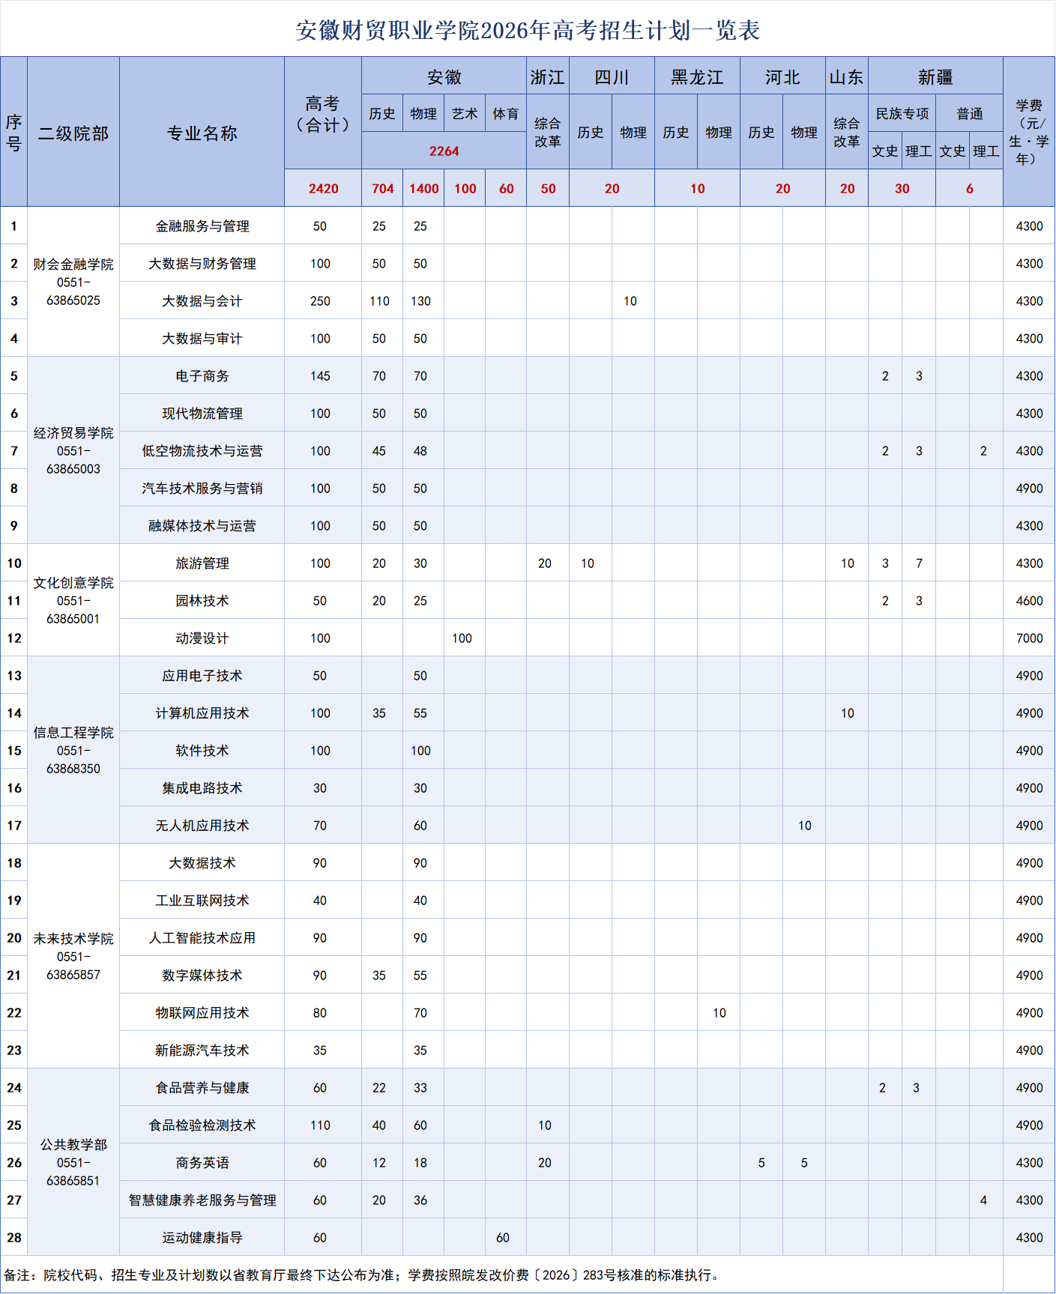Click the 河北 province header
This screenshot has width=1056, height=1294.
[782, 76]
